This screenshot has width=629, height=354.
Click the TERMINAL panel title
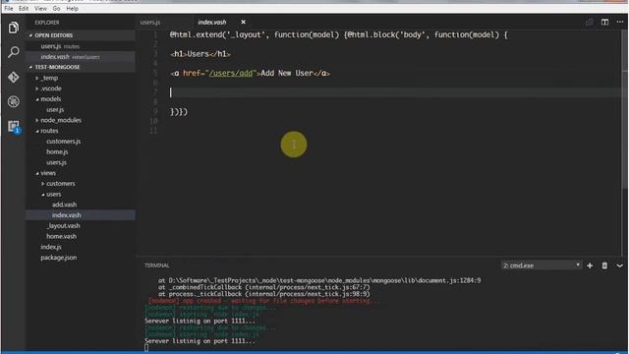(157, 265)
